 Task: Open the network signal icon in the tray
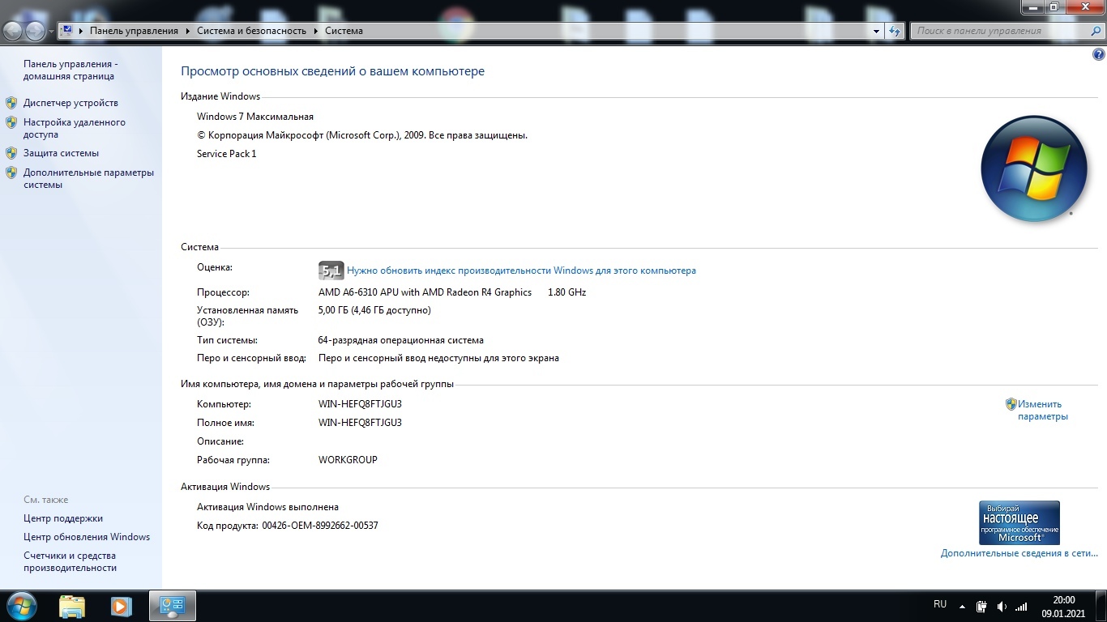[1021, 607]
